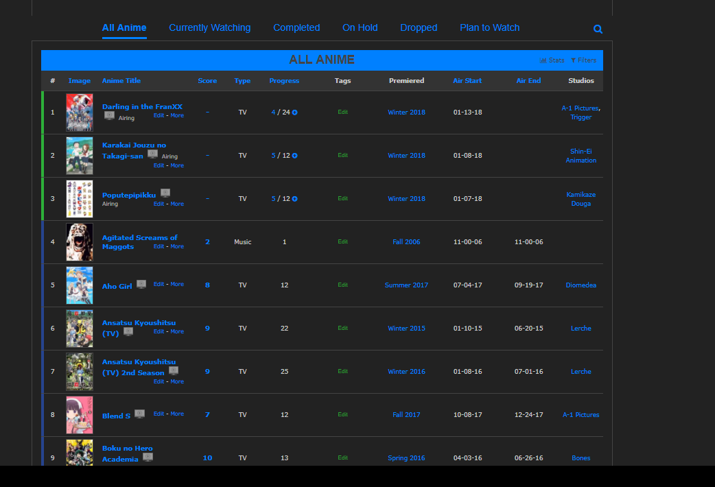Open the Stats chart icon
715x487 pixels.
[x=543, y=60]
